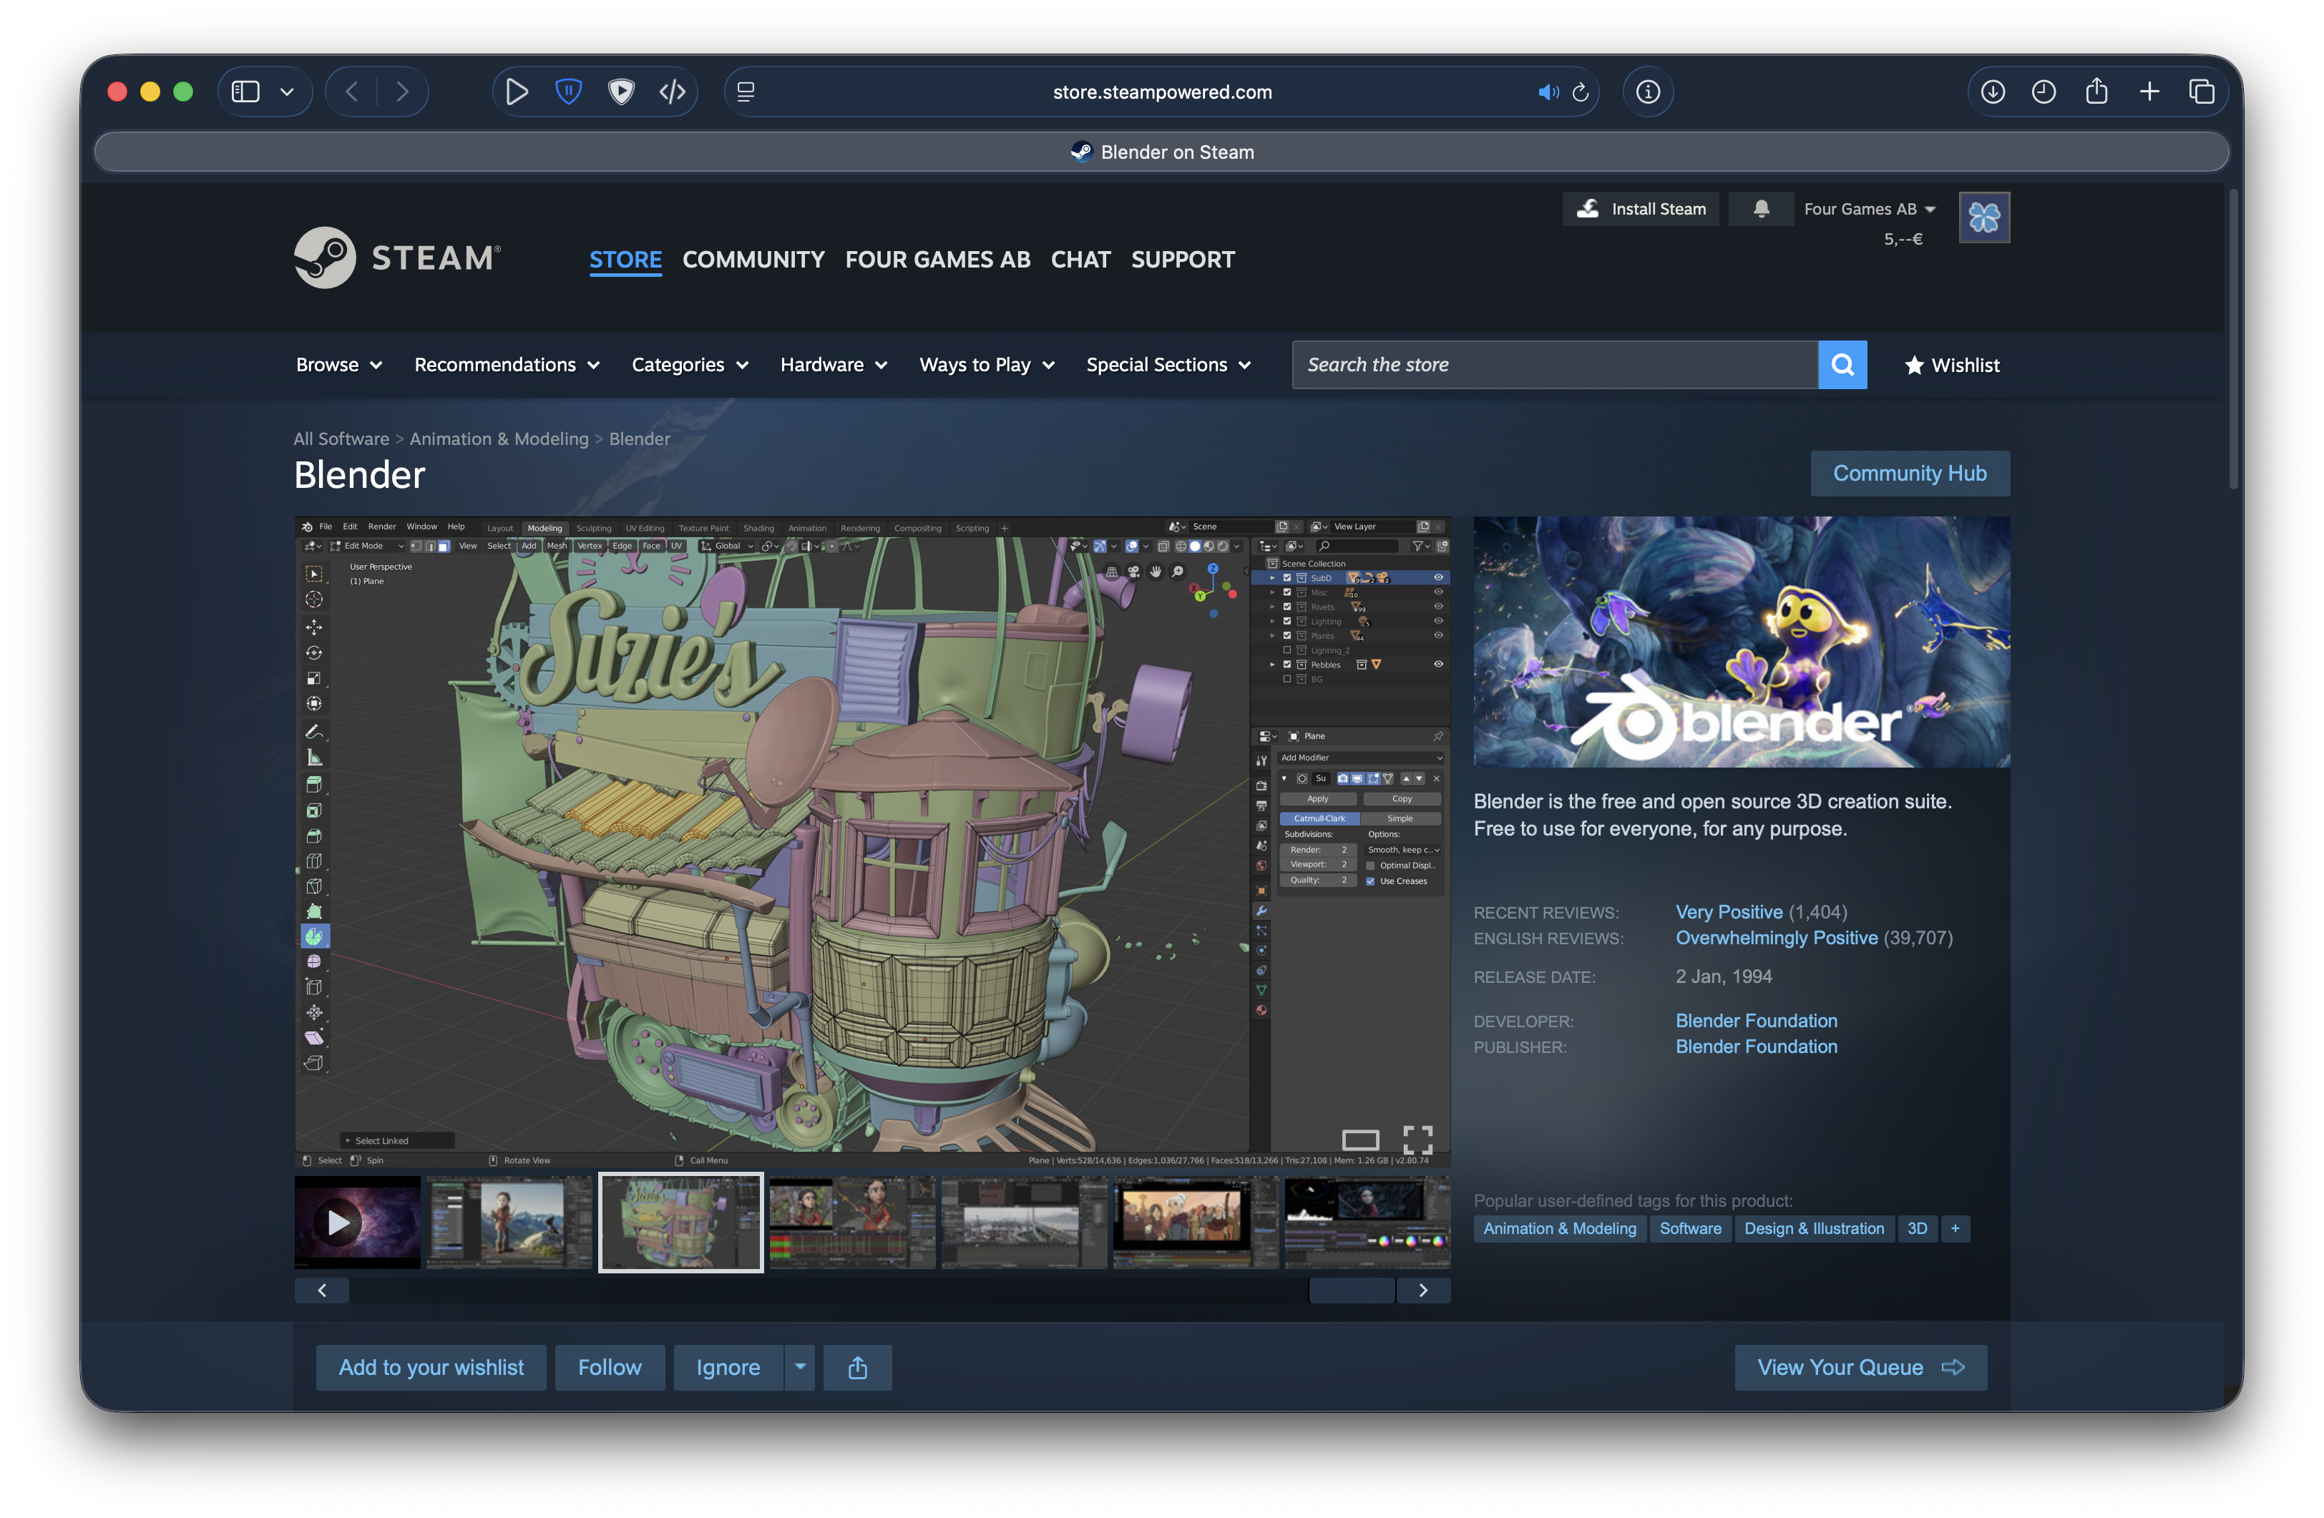Toggle theater mode on the screenshot viewer

(x=1360, y=1140)
